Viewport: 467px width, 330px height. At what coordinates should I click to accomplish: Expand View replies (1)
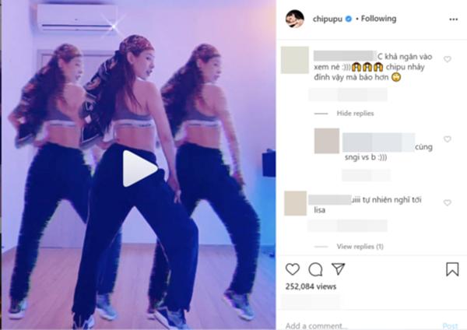360,246
